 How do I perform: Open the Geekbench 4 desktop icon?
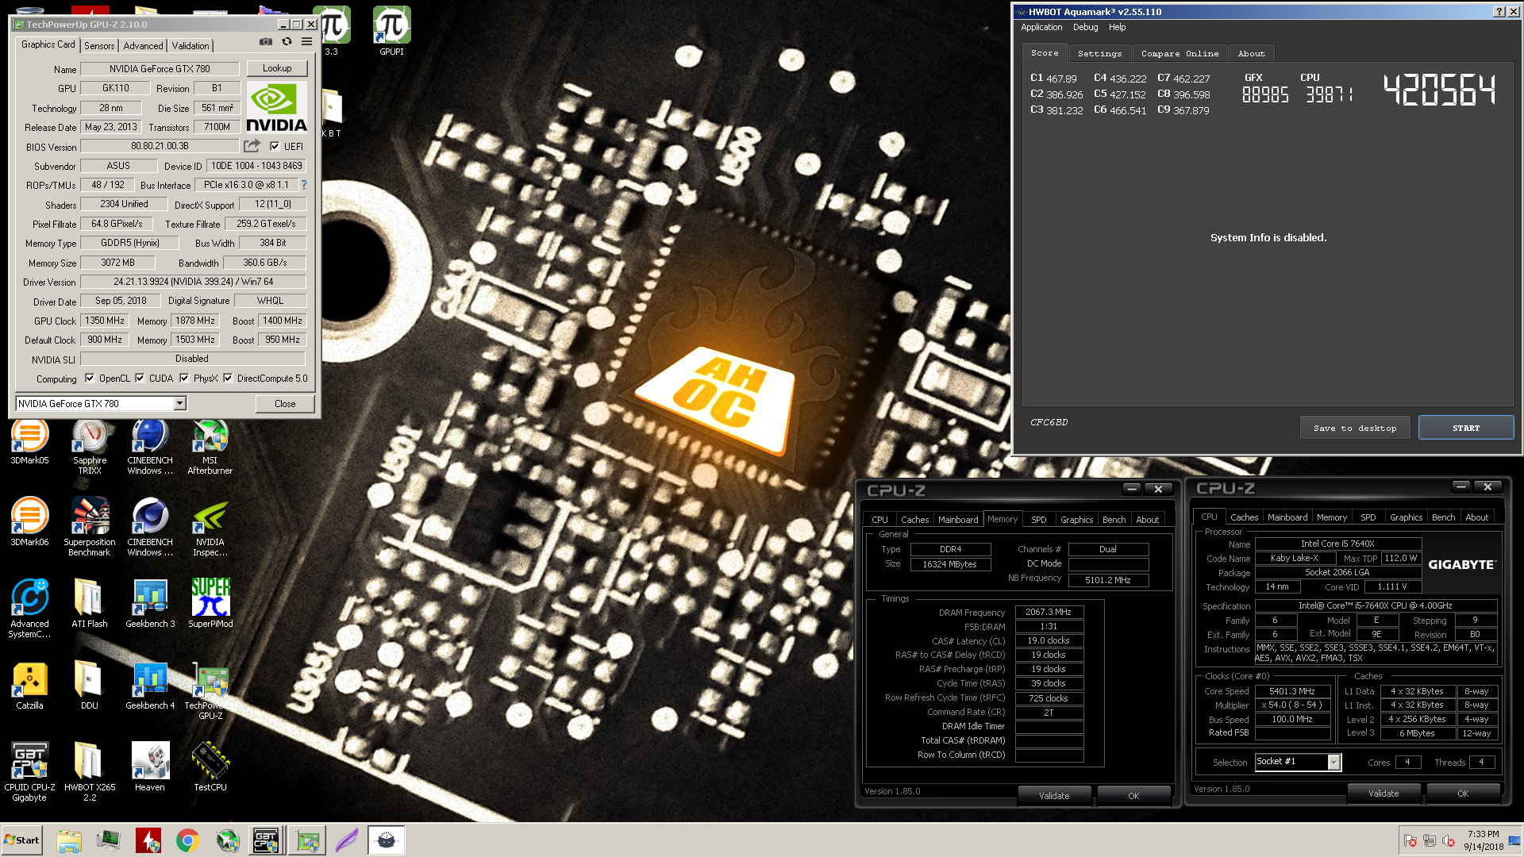point(150,686)
